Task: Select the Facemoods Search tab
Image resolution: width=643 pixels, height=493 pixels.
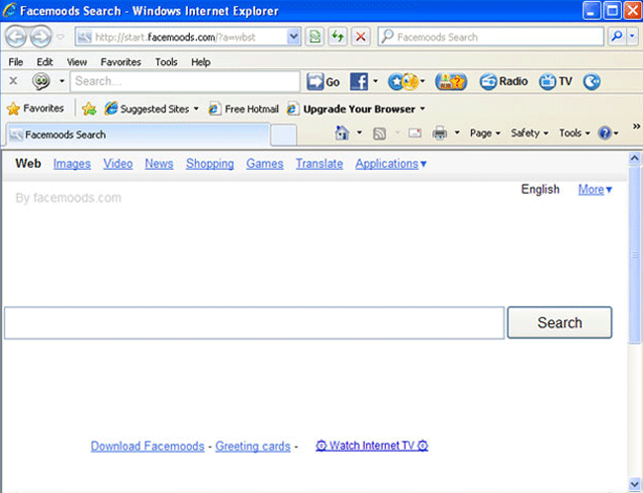Action: 134,134
